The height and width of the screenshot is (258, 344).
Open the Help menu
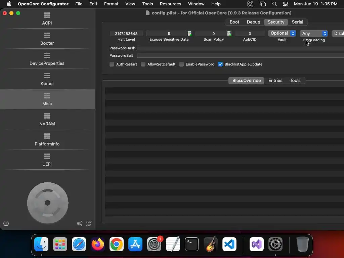(x=216, y=4)
